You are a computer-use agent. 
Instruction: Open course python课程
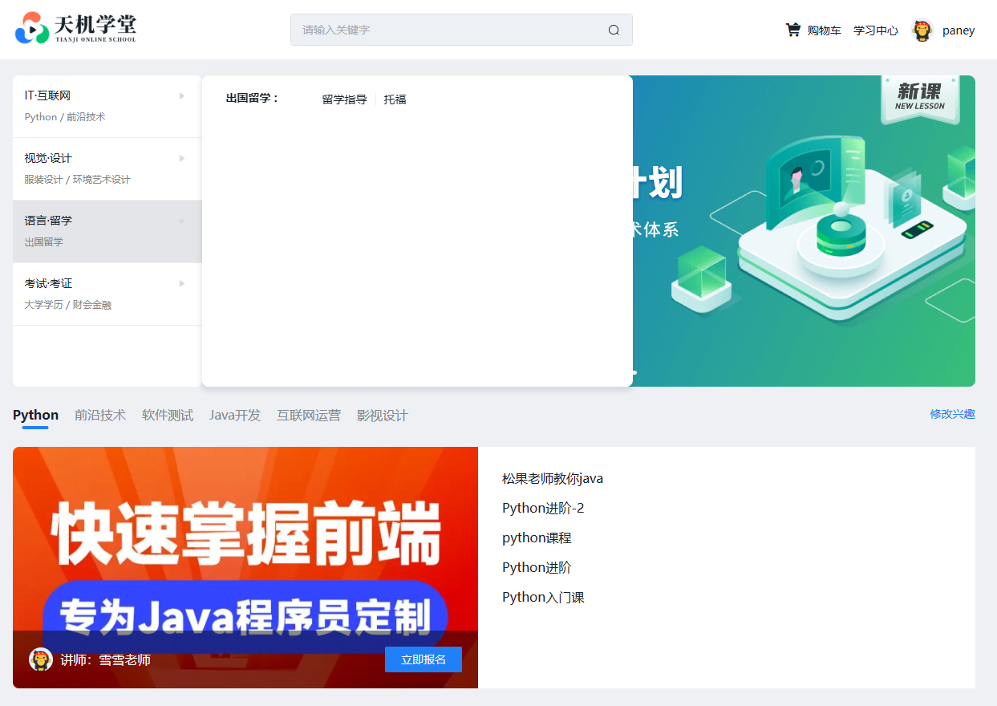pos(537,538)
